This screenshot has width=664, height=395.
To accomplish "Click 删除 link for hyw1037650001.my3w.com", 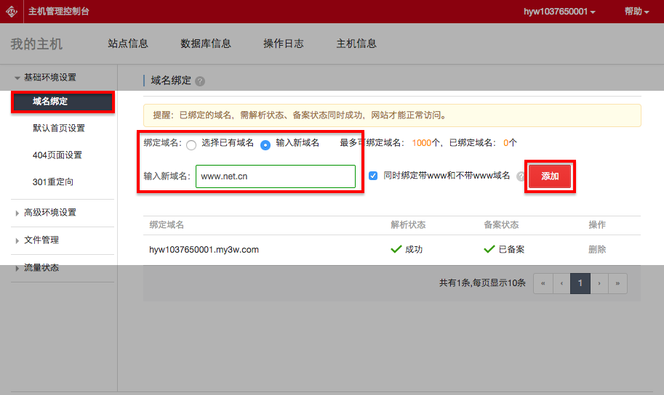I will tap(596, 249).
